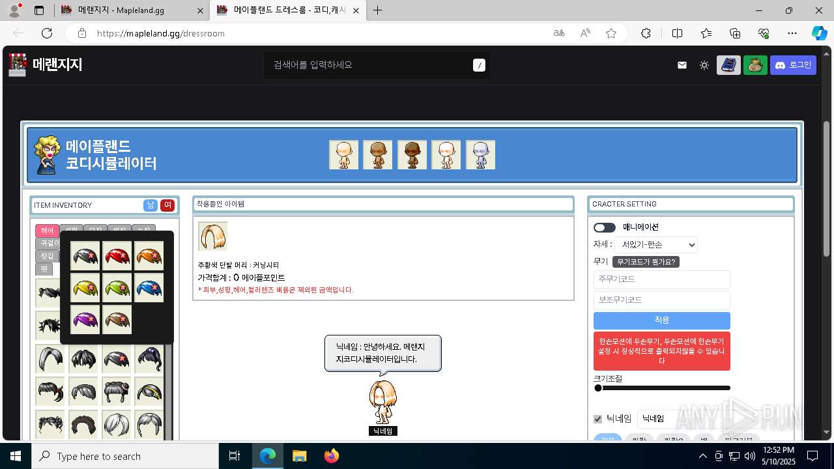
Task: Pick the brown hair color variant
Action: [117, 320]
